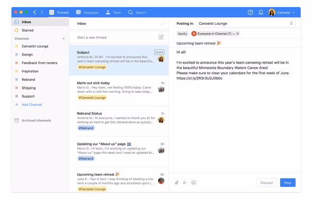This screenshot has width=313, height=199.
Task: Click #Rebrand tag under Rebrand Status
Action: (86, 128)
